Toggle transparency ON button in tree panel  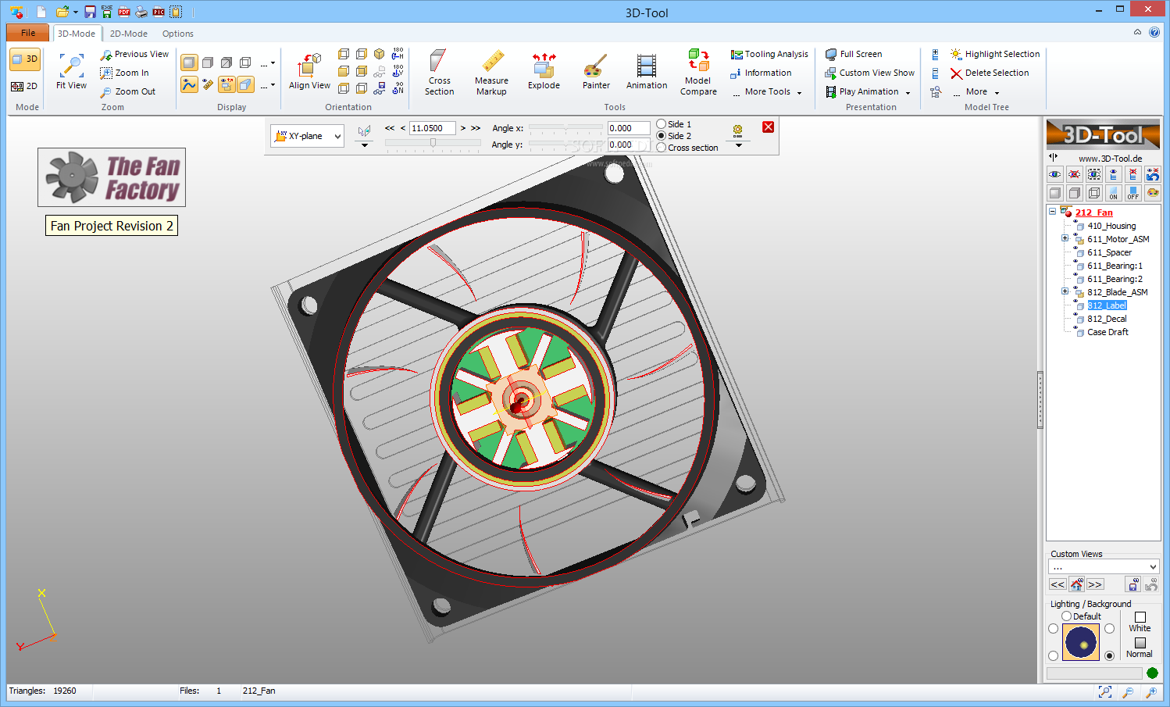[x=1114, y=193]
